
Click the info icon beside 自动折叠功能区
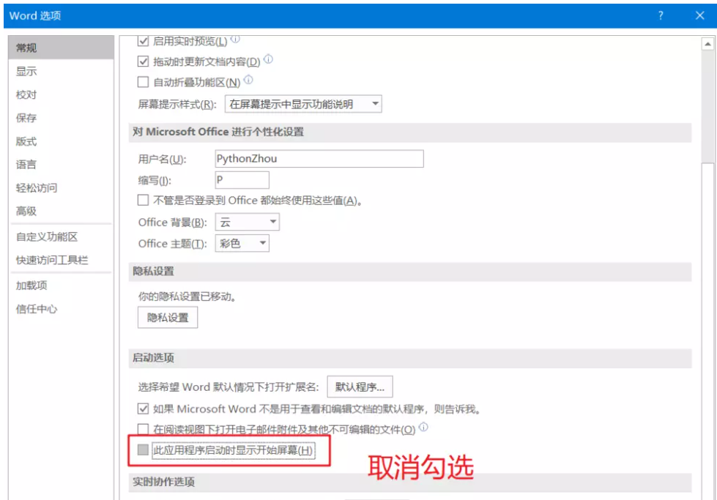[x=248, y=78]
